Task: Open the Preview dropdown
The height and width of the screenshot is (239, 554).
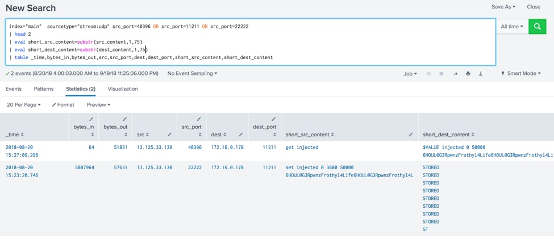Action: [98, 105]
